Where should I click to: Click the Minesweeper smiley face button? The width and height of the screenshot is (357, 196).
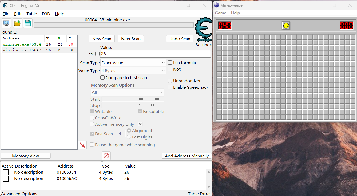[x=286, y=26]
